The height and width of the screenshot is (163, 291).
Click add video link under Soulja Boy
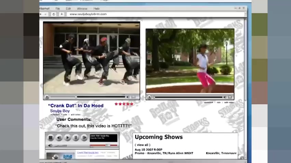coord(75,115)
